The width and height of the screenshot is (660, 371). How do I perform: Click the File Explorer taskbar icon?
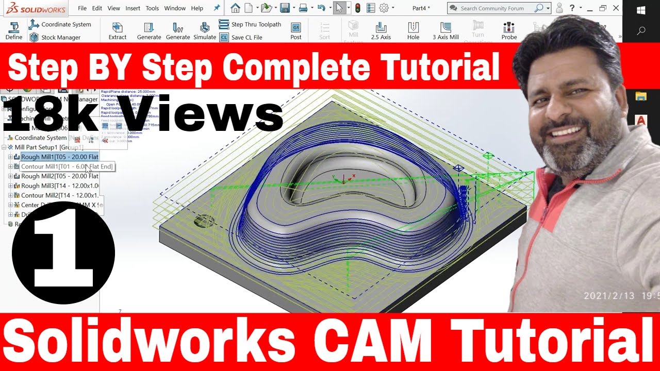pos(641,96)
